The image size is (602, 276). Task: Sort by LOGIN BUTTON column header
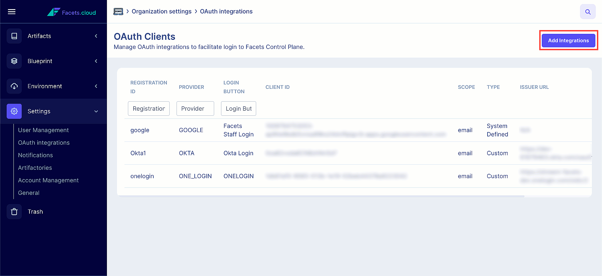234,87
